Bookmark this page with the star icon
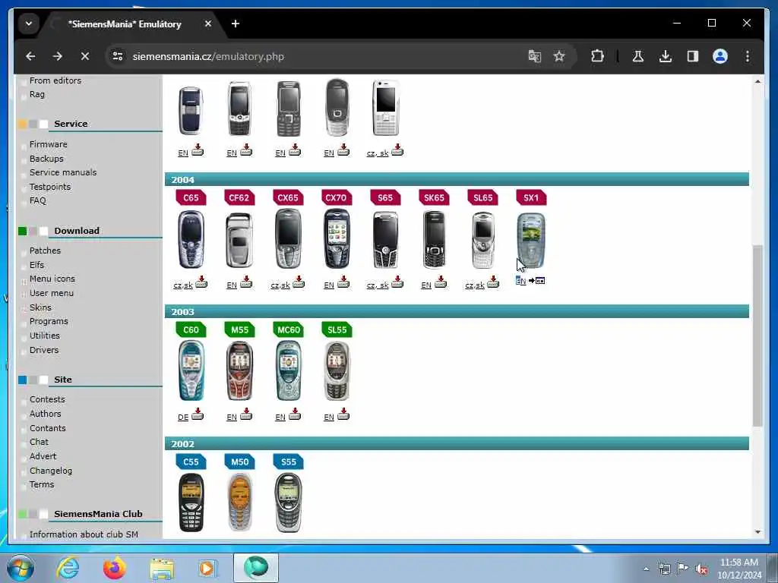778x583 pixels. point(559,56)
